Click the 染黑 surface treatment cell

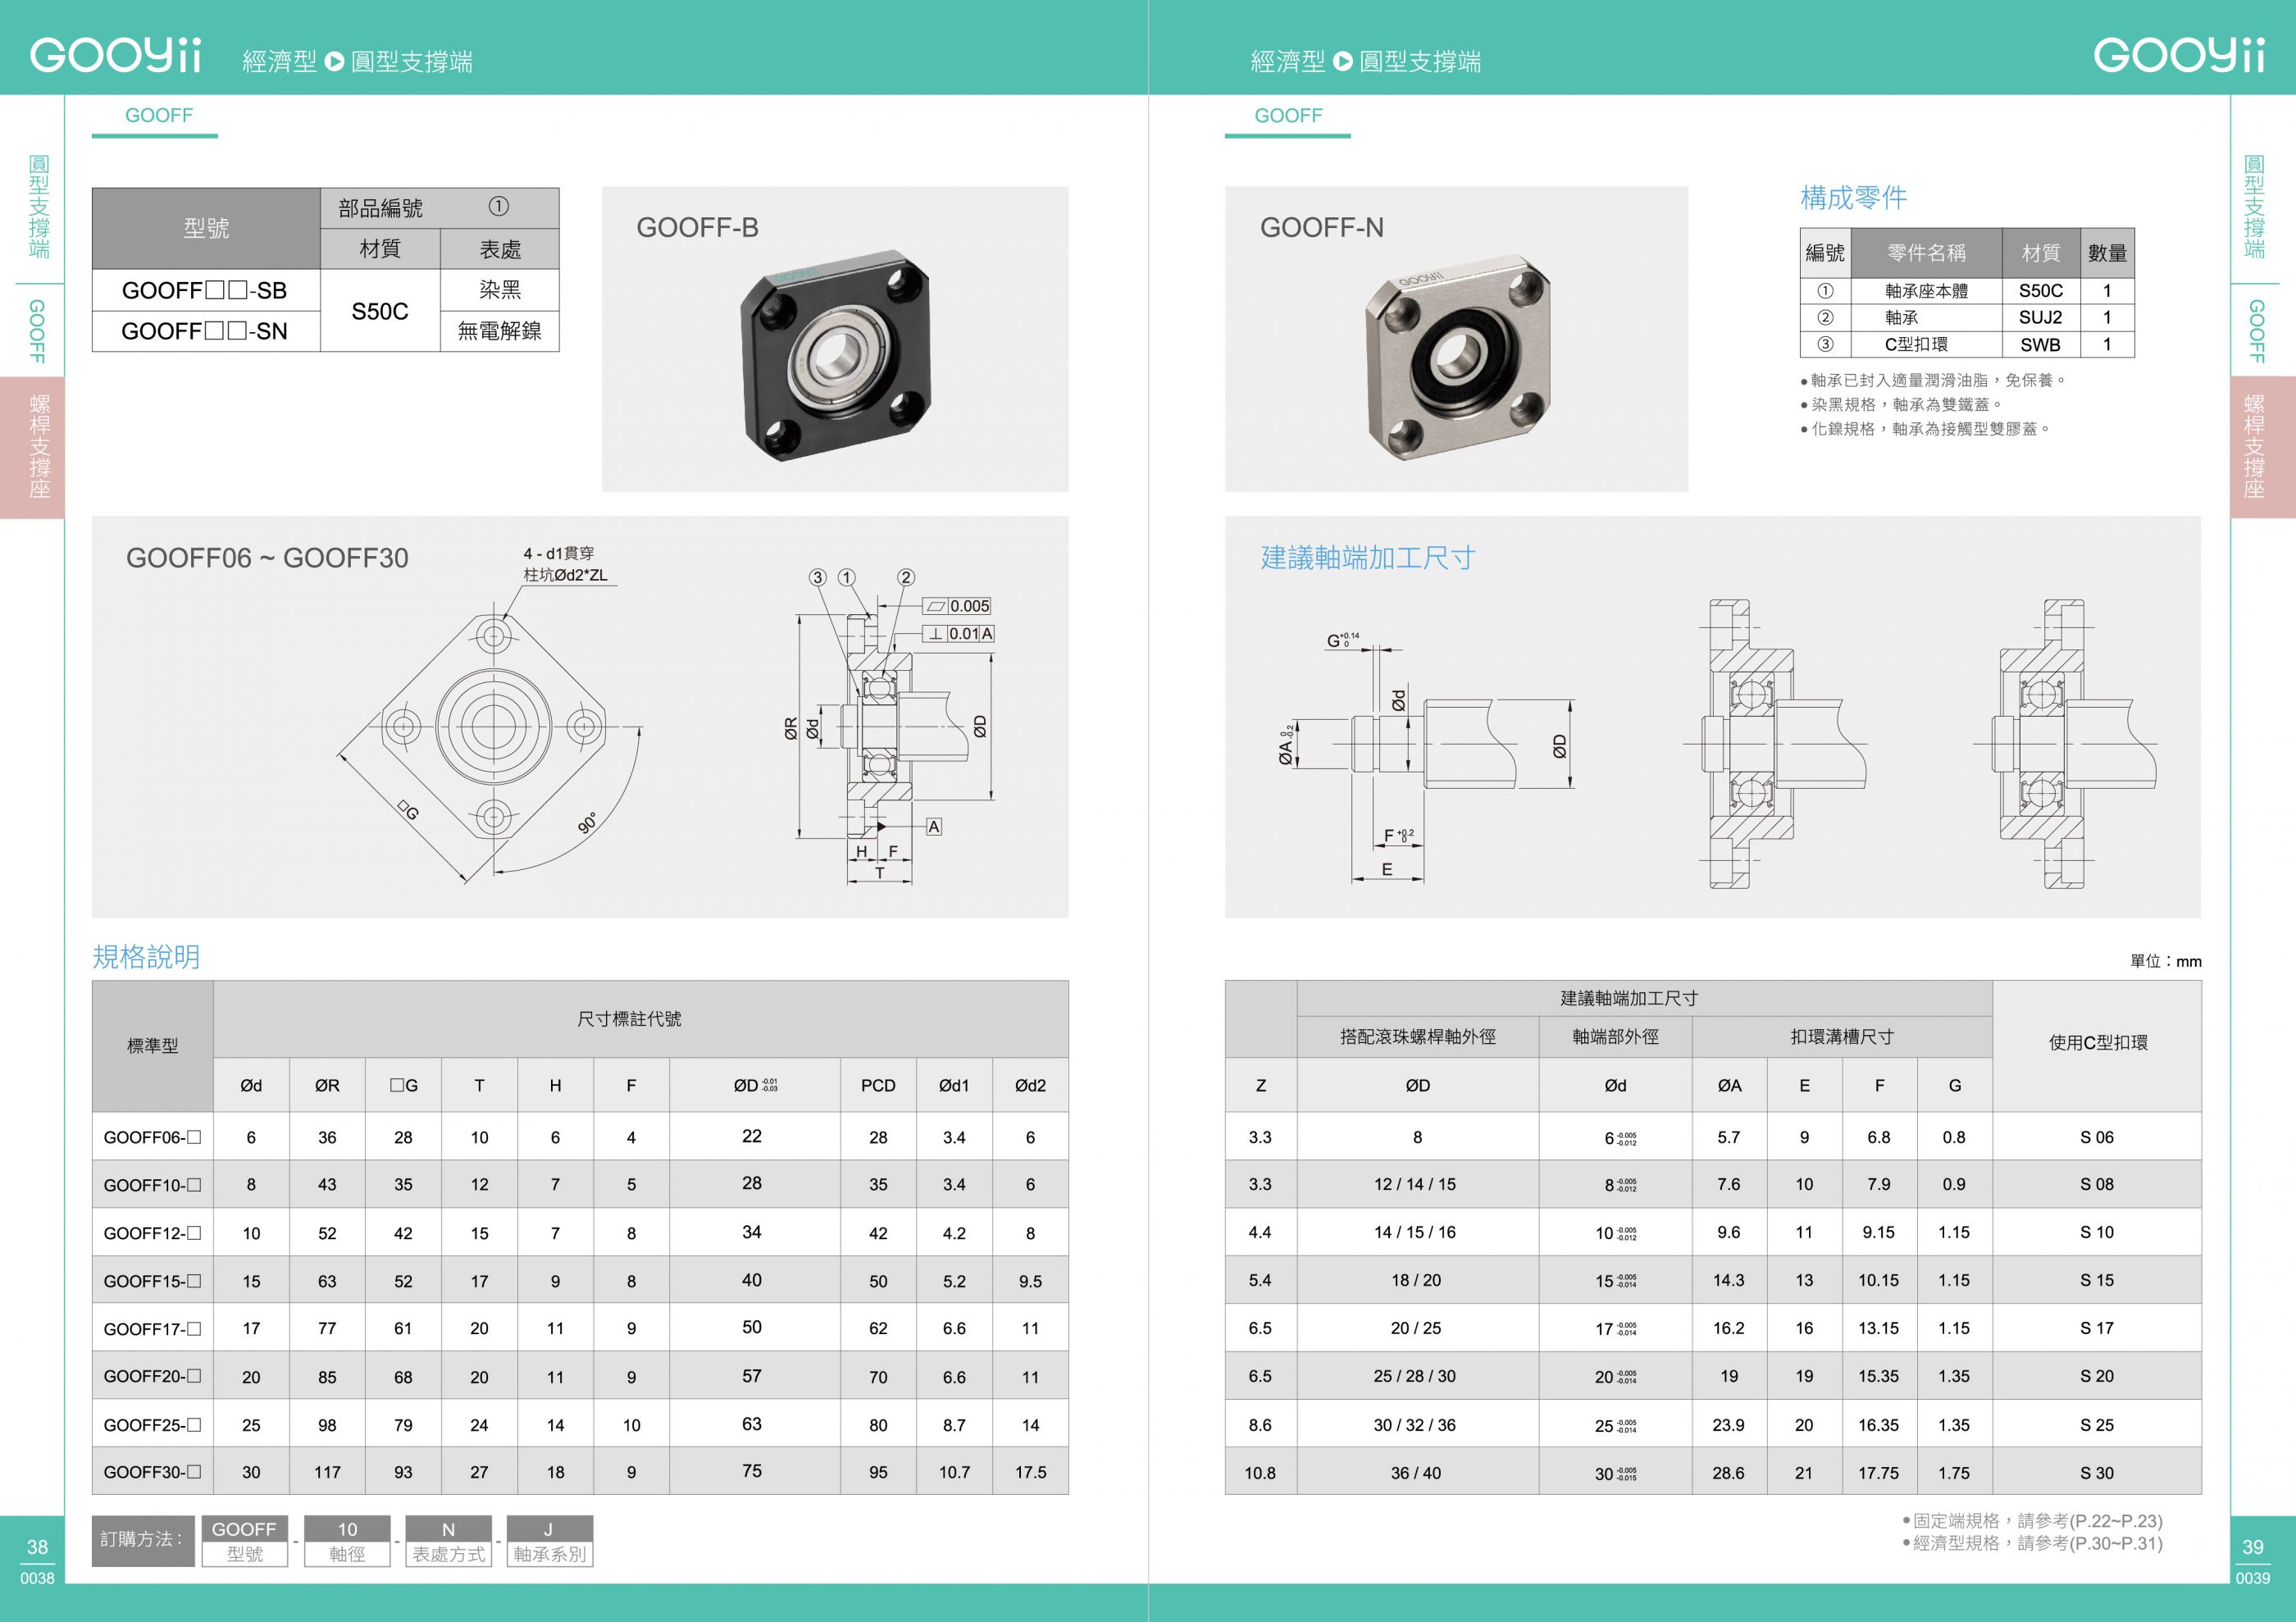point(500,290)
